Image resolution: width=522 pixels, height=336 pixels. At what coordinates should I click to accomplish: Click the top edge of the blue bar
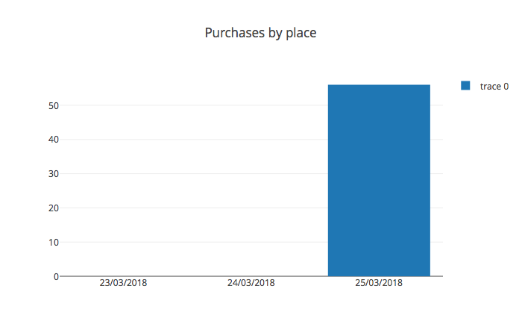[x=379, y=85]
